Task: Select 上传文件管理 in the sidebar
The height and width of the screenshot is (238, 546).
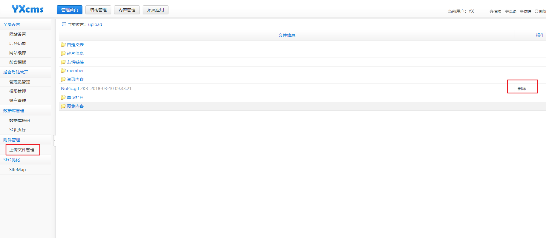Action: (22, 150)
